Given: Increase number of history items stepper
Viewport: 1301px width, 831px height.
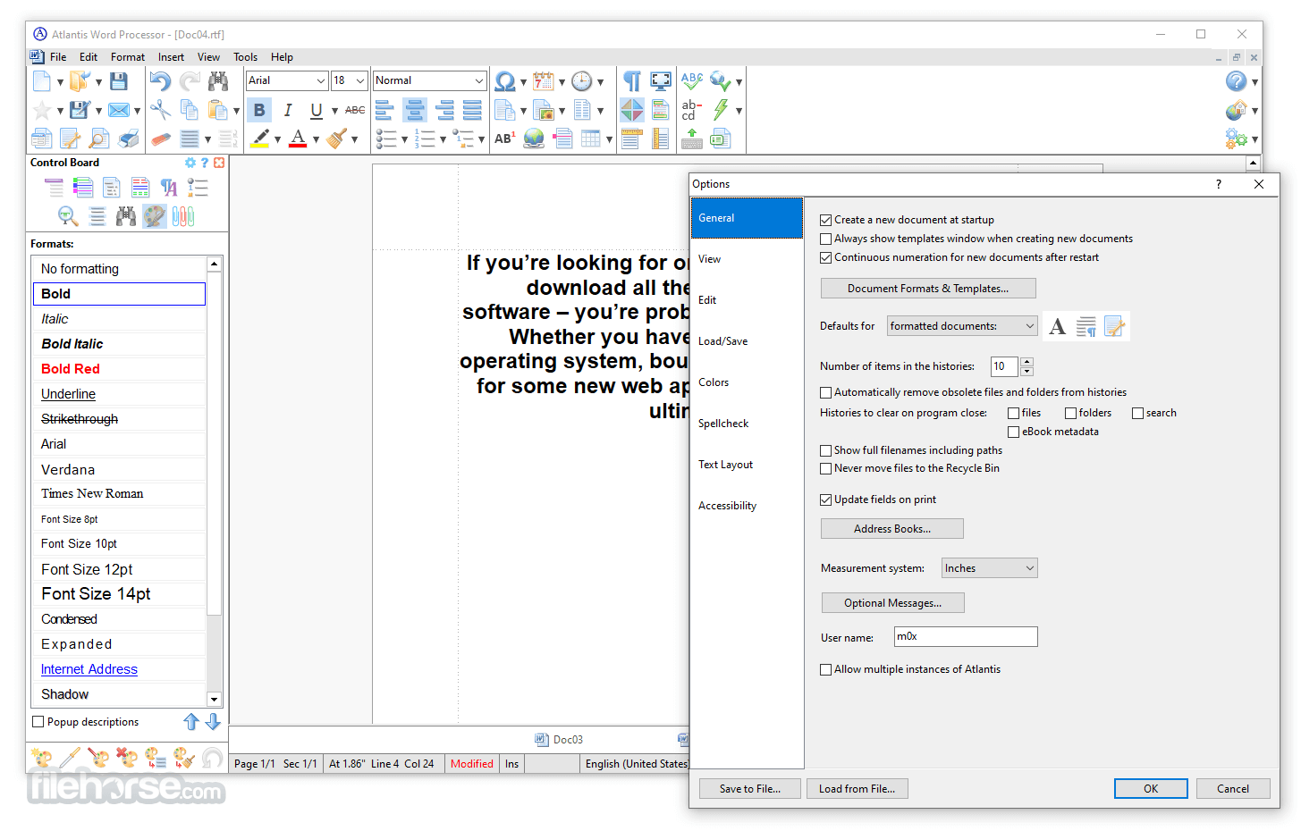Looking at the screenshot, I should (x=1026, y=362).
